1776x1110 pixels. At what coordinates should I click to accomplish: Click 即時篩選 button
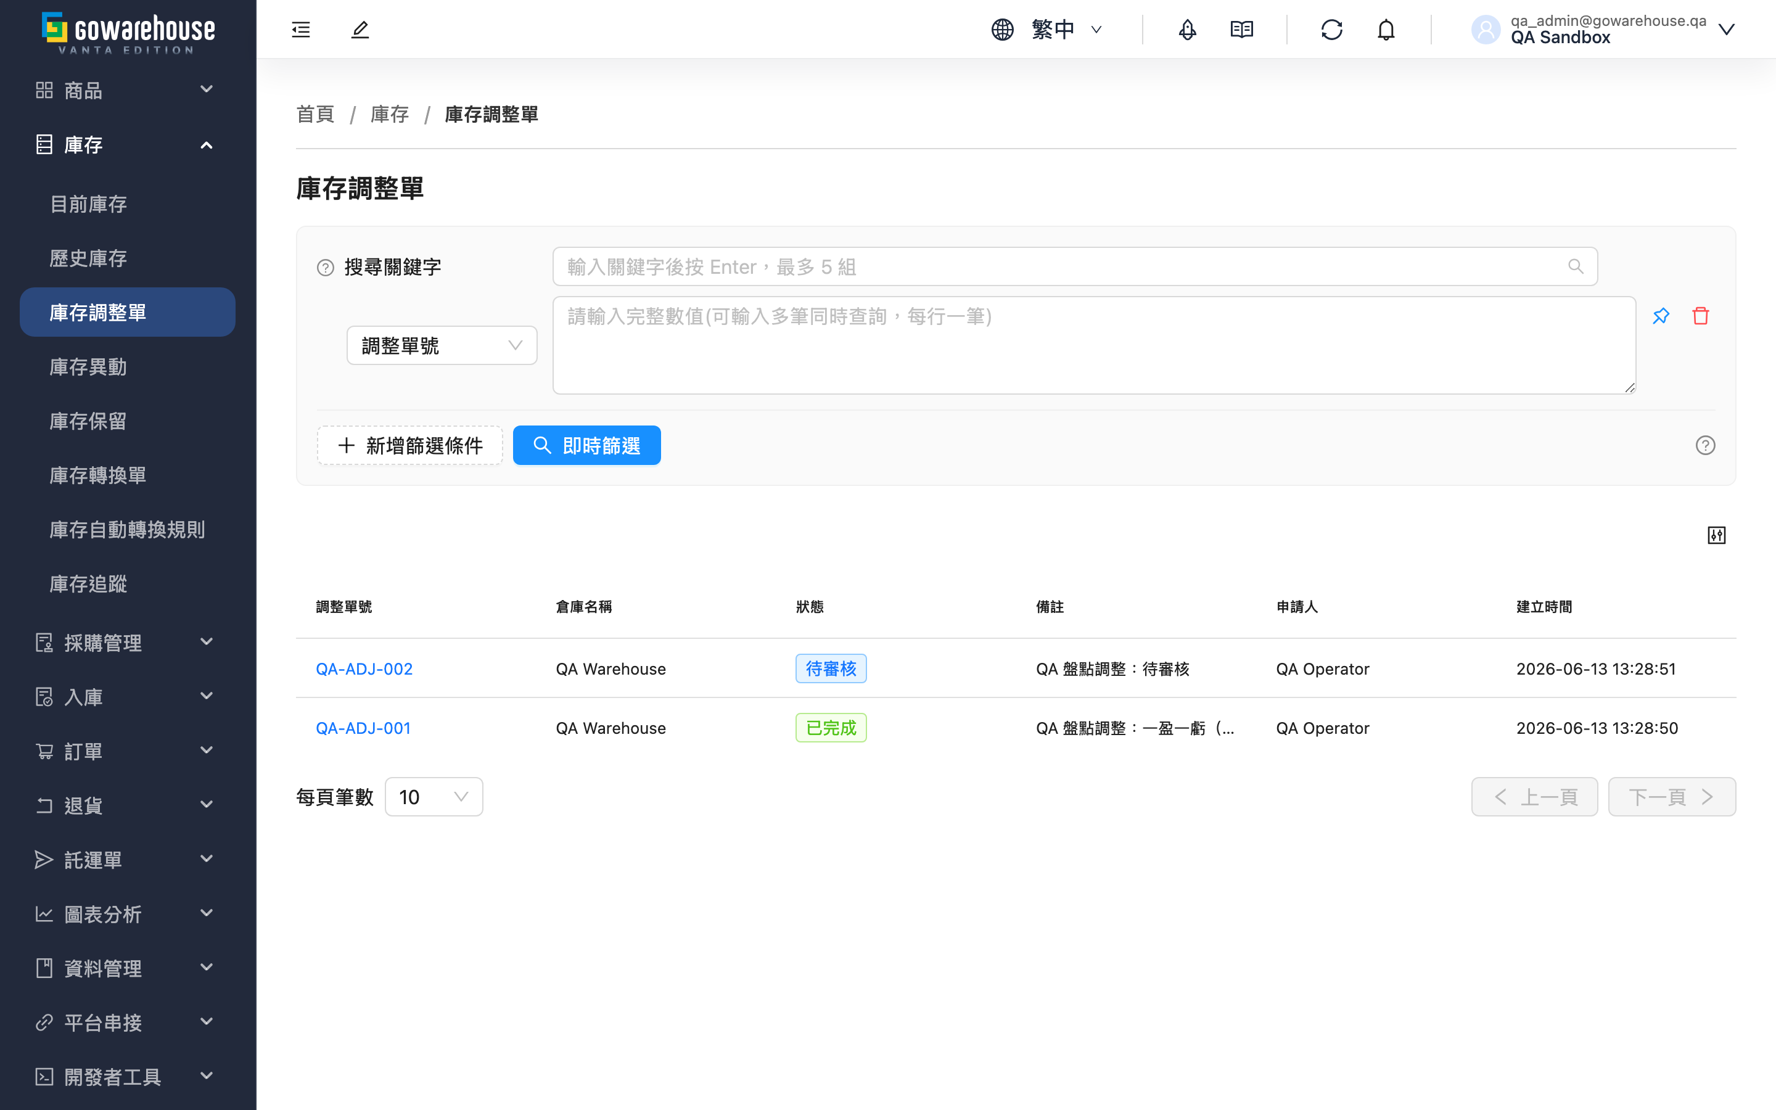(x=586, y=446)
